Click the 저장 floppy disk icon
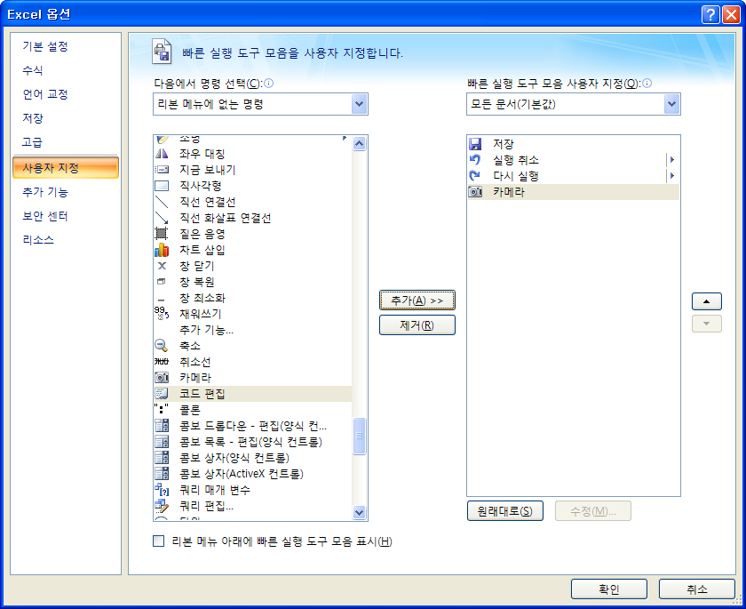746x609 pixels. [475, 144]
